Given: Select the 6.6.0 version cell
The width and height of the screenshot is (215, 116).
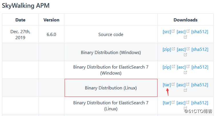Looking at the screenshot, I should 51,35.
